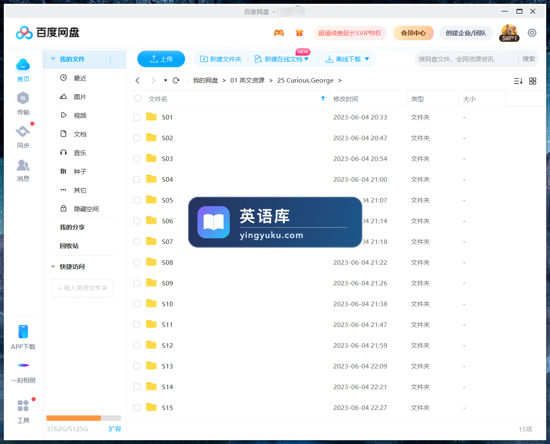The image size is (550, 444).
Task: Collapse the 我的文件 tree arrow
Action: [x=53, y=59]
